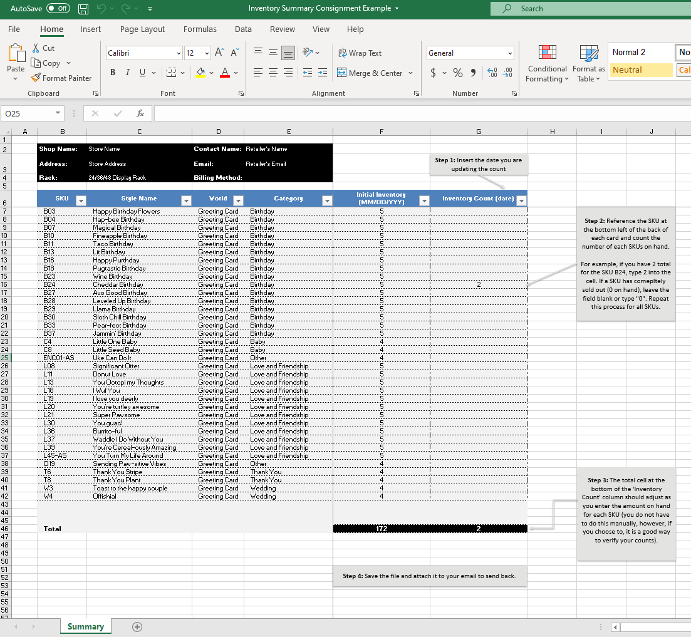Click the Cut scissors button
The image size is (691, 637).
(x=43, y=48)
